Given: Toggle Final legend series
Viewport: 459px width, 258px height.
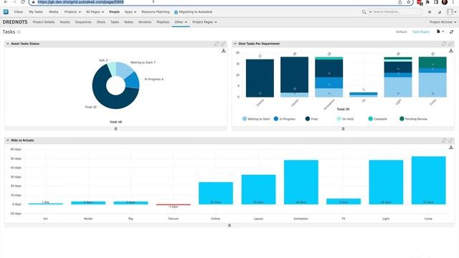Looking at the screenshot, I should (311, 119).
